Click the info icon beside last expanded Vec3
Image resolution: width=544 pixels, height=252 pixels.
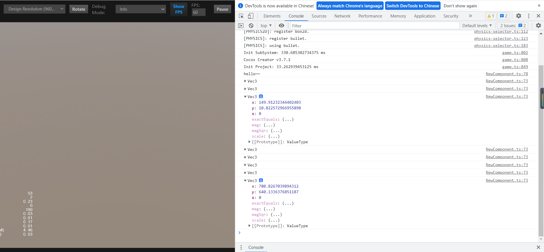261,180
